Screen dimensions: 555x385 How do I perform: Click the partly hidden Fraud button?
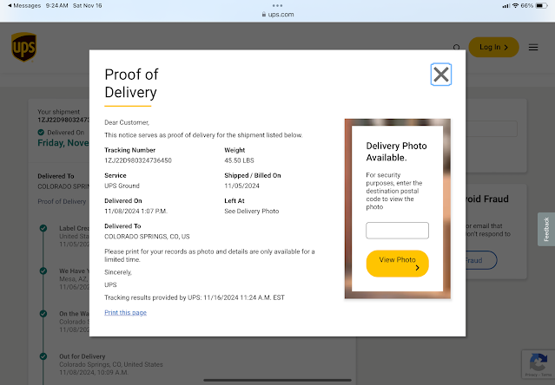[481, 260]
